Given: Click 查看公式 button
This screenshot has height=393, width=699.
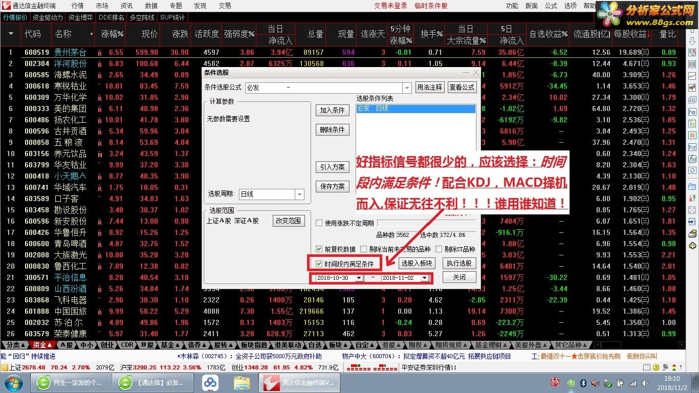Looking at the screenshot, I should (462, 88).
